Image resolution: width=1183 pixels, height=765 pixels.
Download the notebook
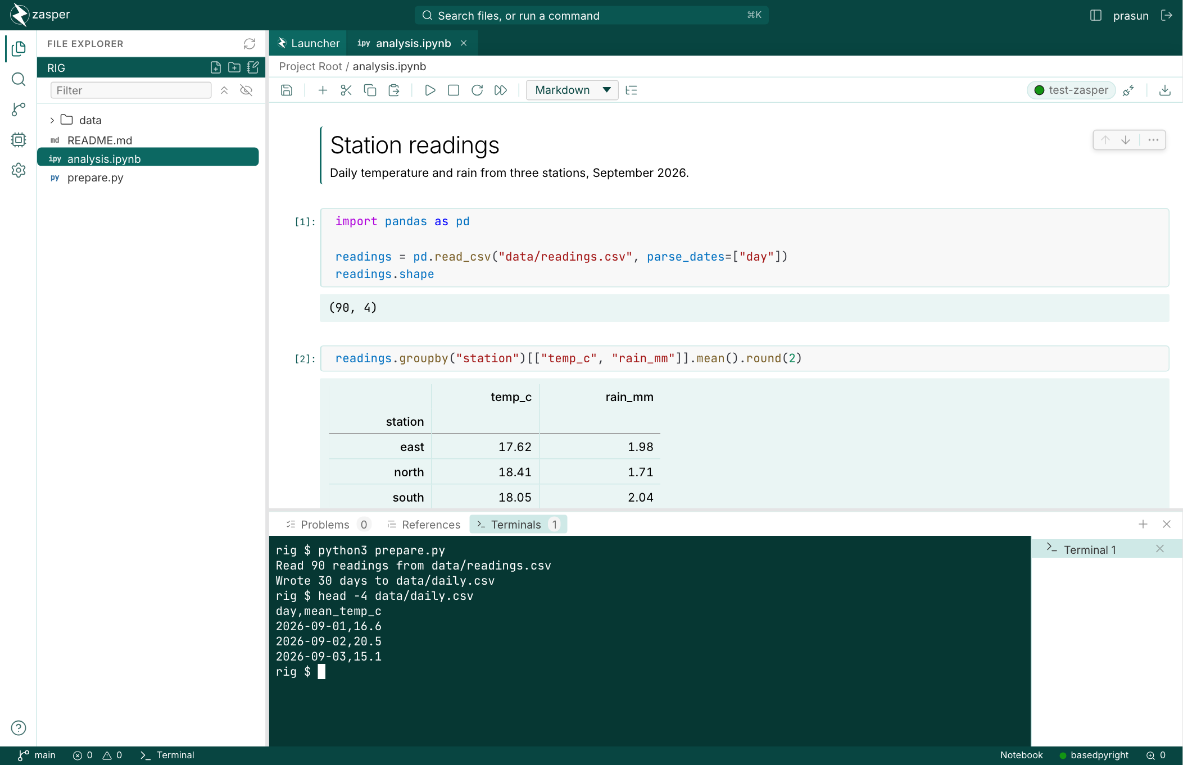tap(1165, 90)
